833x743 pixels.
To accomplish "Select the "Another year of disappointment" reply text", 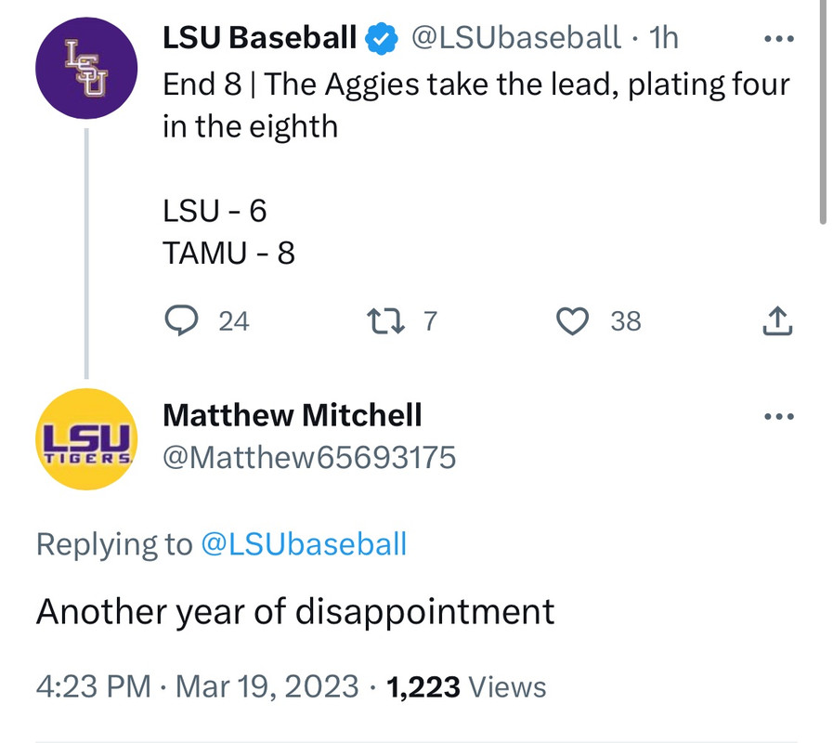I will pyautogui.click(x=294, y=612).
